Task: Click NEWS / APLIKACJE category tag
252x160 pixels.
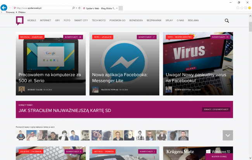Action: (103, 37)
